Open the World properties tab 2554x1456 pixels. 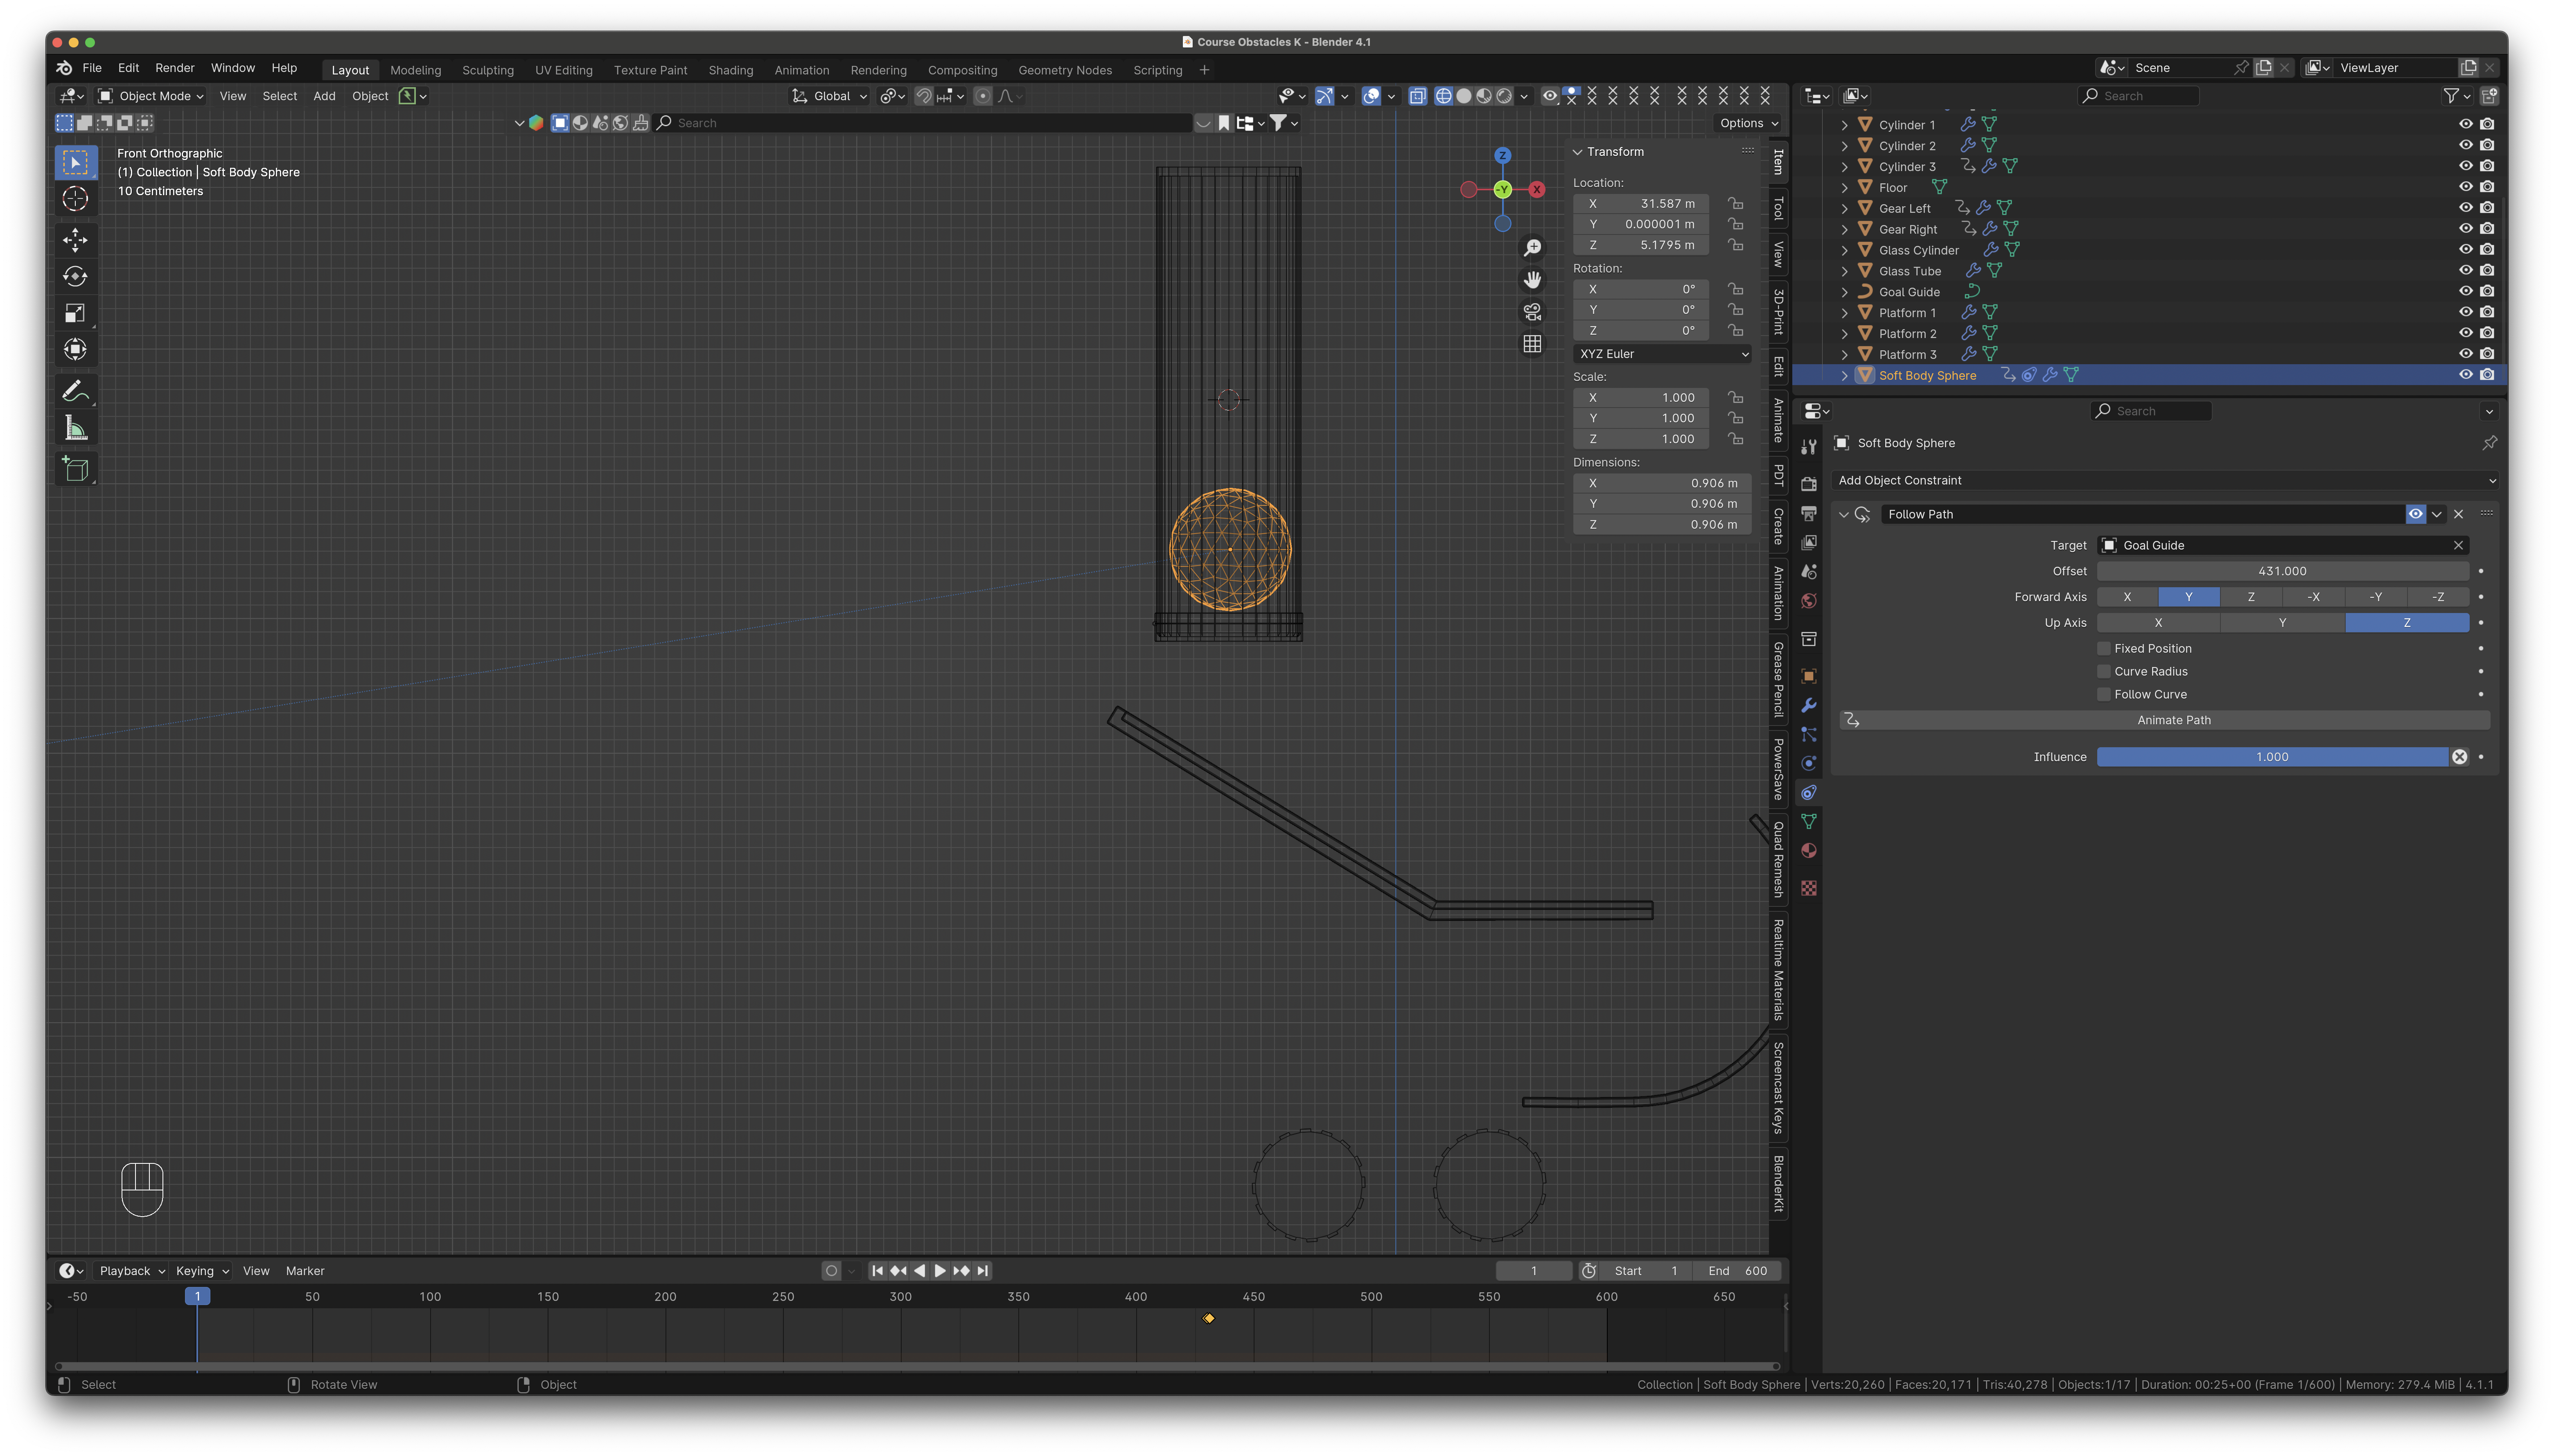[1809, 602]
